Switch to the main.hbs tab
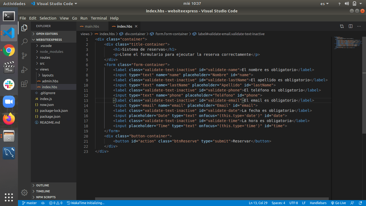Screen dimensions: 366x206 click(92, 26)
